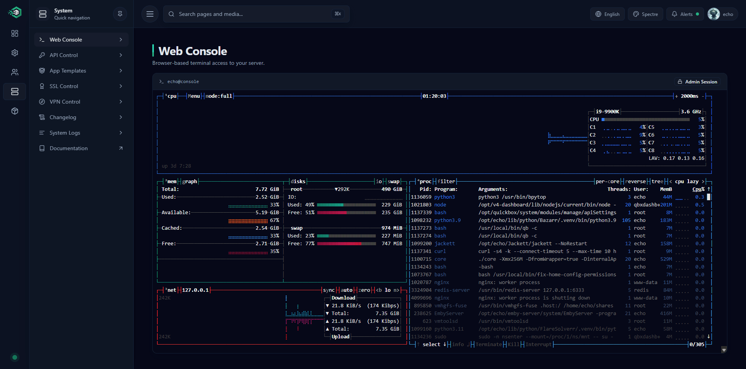Viewport: 746px width, 369px height.
Task: Expand the System Logs section
Action: pyautogui.click(x=121, y=133)
